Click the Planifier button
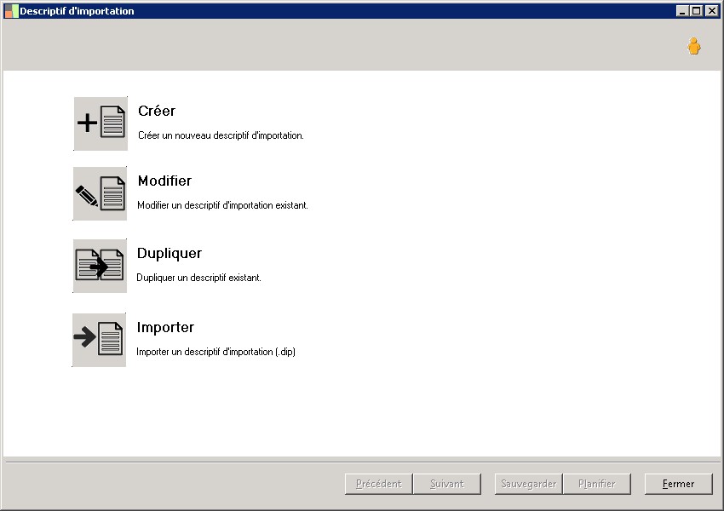Image resolution: width=724 pixels, height=511 pixels. coord(596,484)
